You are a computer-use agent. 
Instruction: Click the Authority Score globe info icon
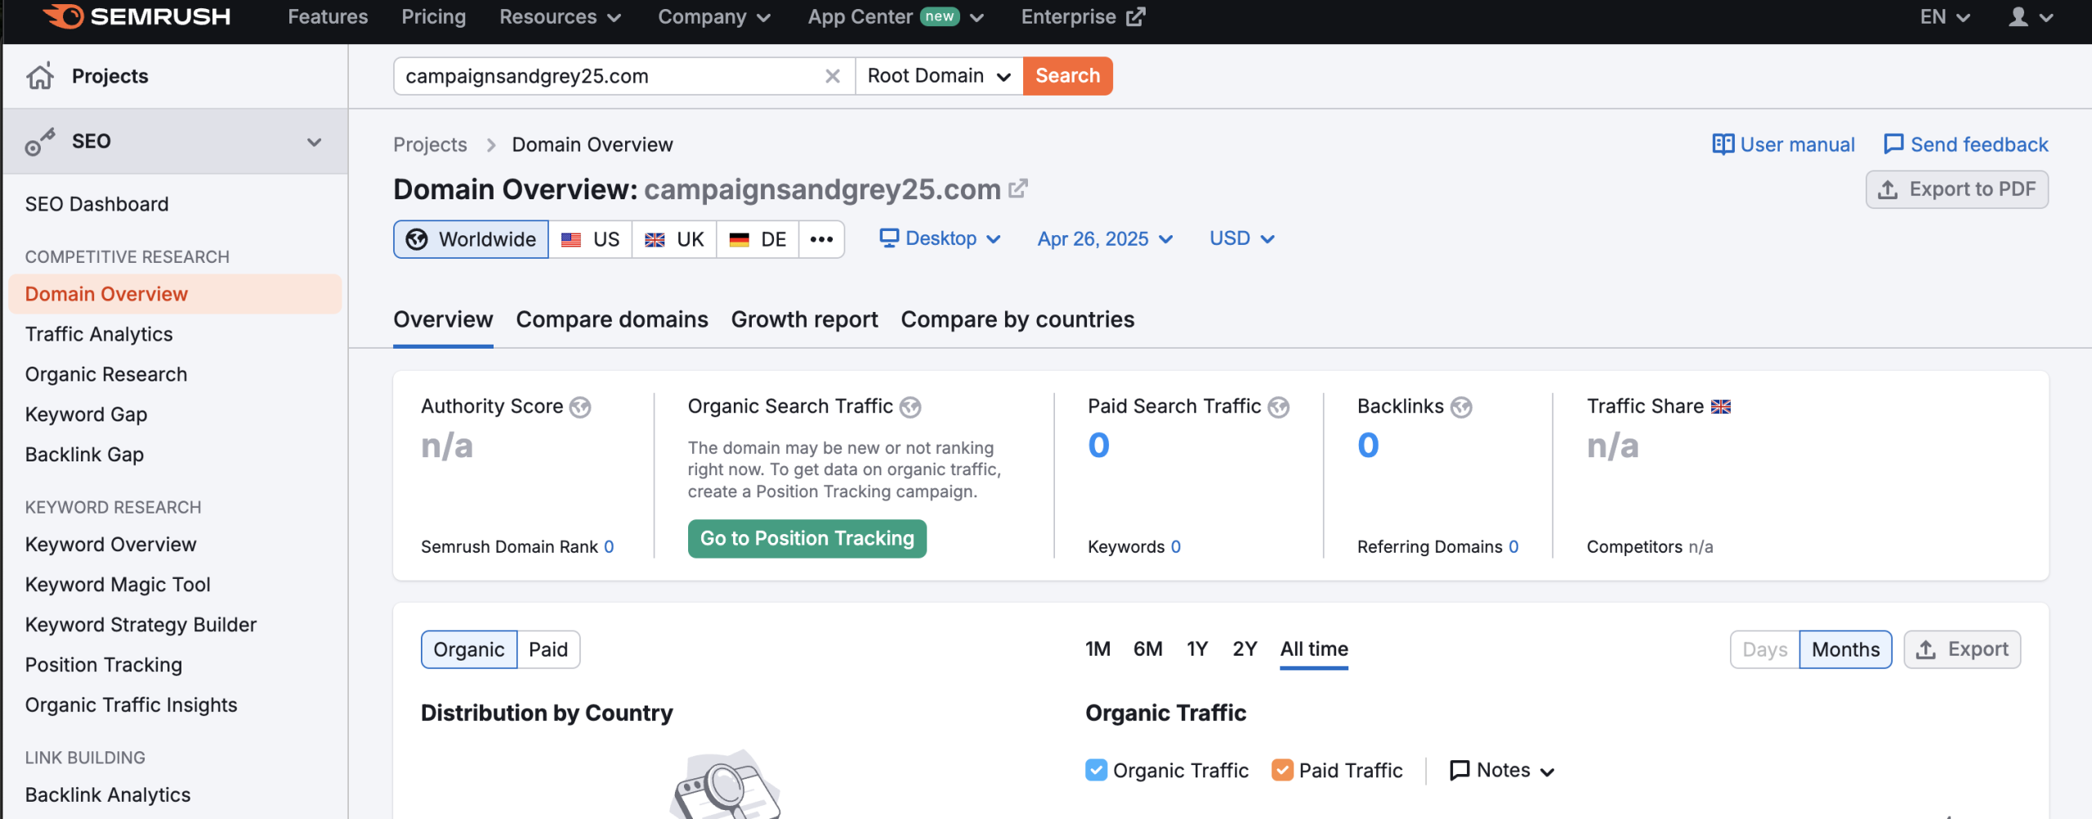580,407
